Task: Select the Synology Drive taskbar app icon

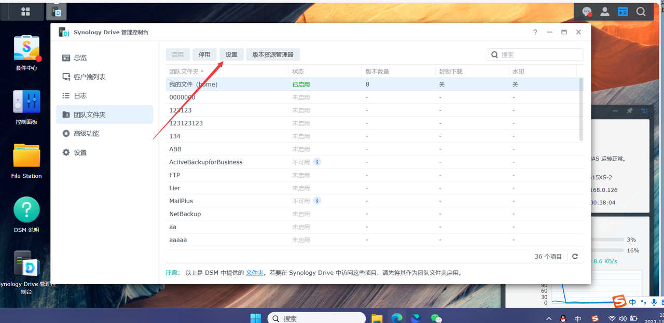Action: 56,11
